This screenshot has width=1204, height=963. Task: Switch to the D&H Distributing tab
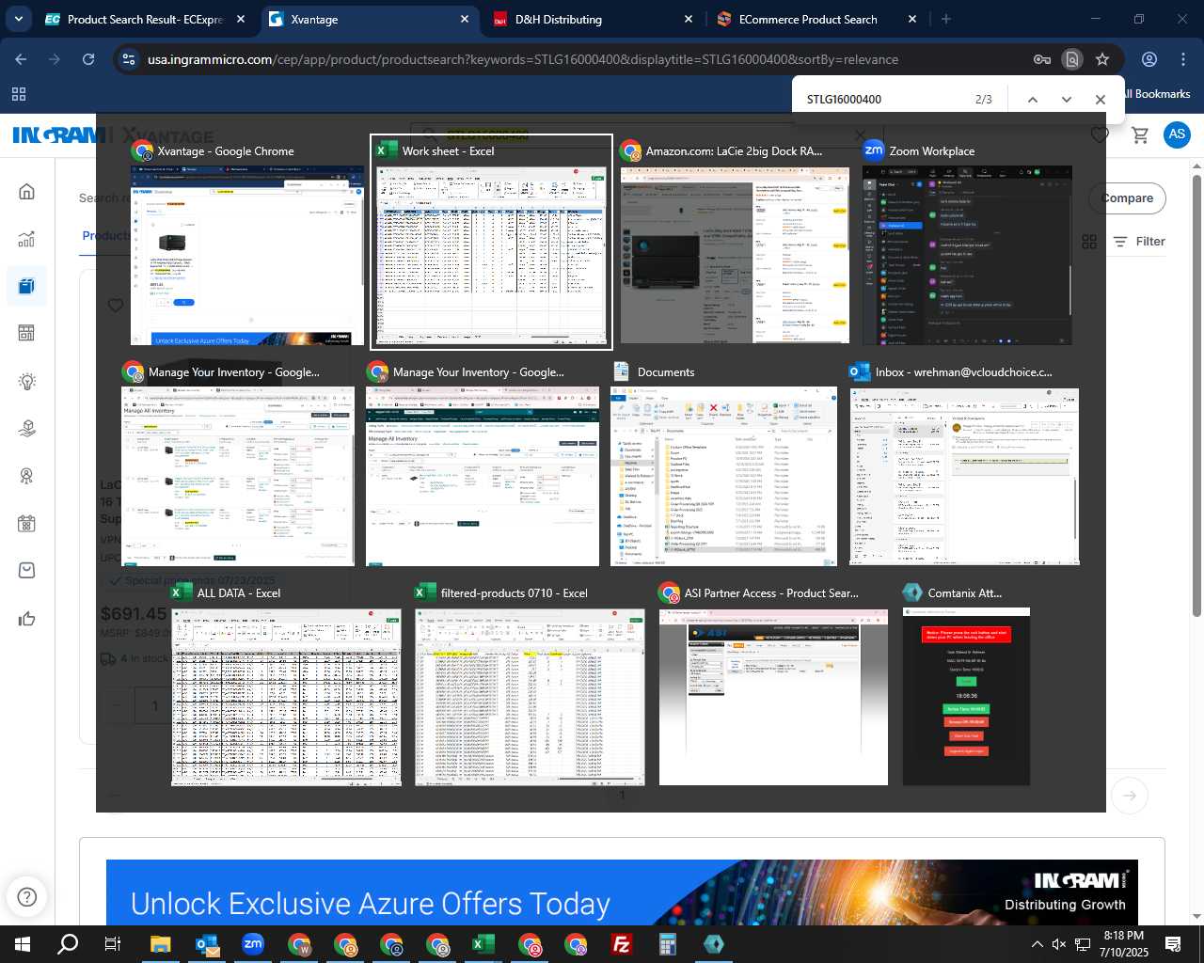click(593, 19)
